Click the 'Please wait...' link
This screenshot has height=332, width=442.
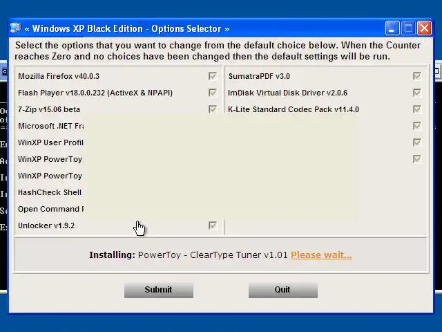click(x=321, y=255)
